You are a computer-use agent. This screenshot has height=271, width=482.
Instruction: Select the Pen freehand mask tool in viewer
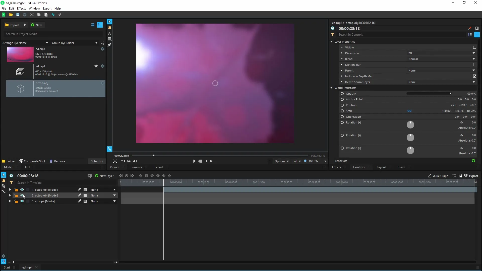(x=109, y=45)
